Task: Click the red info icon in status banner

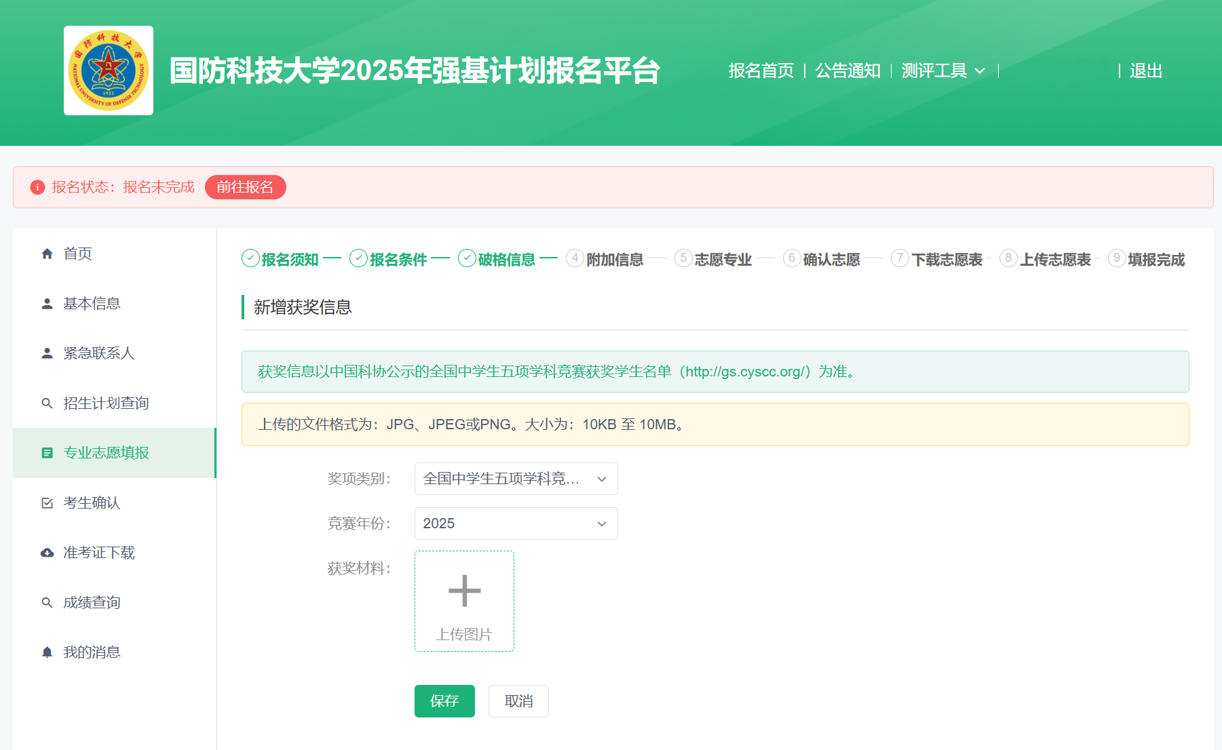Action: 37,187
